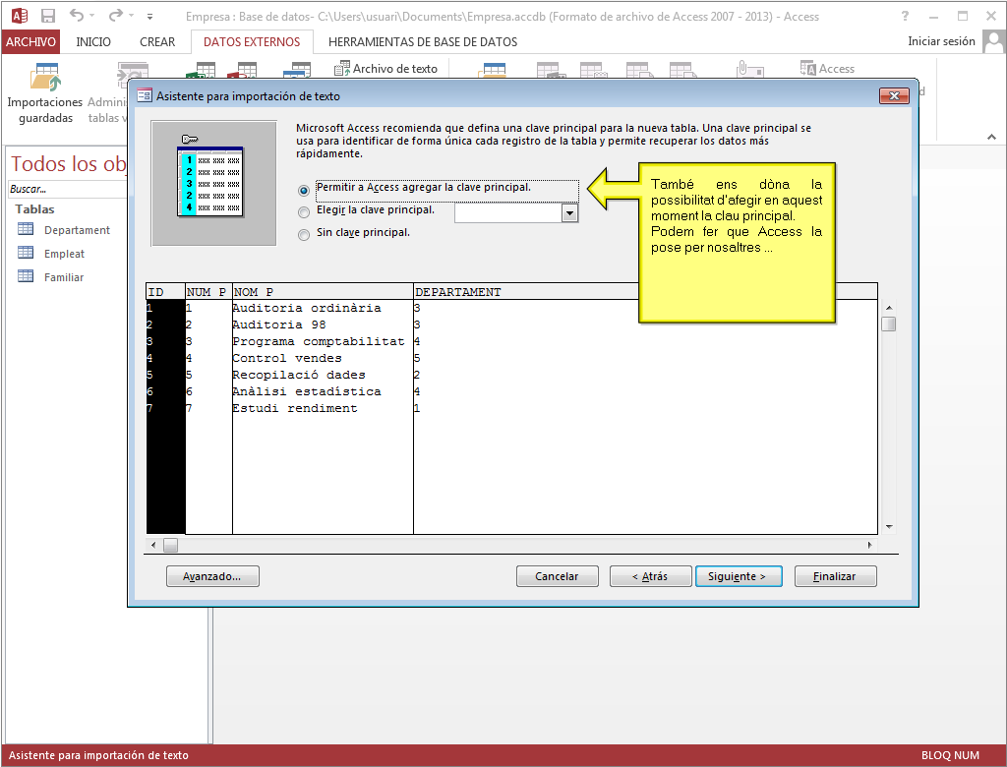Click the Finalizar button
The height and width of the screenshot is (767, 1007).
835,576
